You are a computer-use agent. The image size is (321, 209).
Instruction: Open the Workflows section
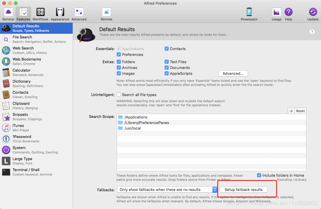(x=40, y=14)
